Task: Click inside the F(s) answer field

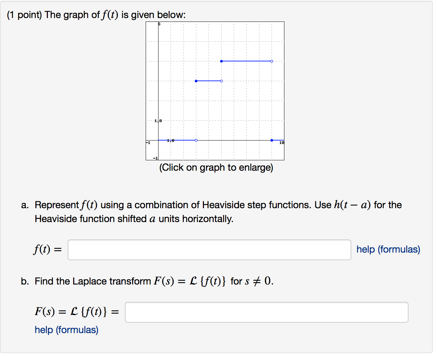Action: click(267, 312)
